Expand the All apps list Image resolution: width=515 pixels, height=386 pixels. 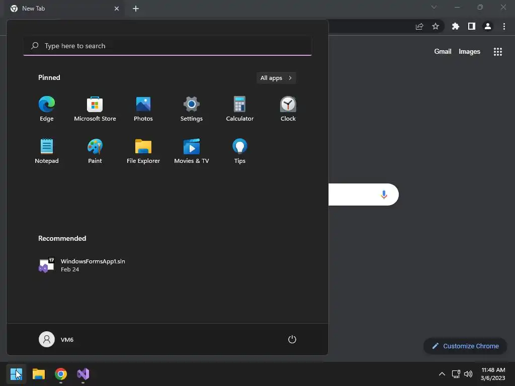pyautogui.click(x=276, y=78)
